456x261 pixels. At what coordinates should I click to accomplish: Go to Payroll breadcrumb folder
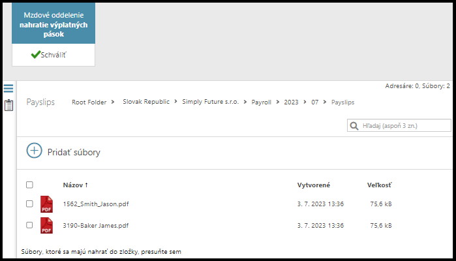pos(263,102)
